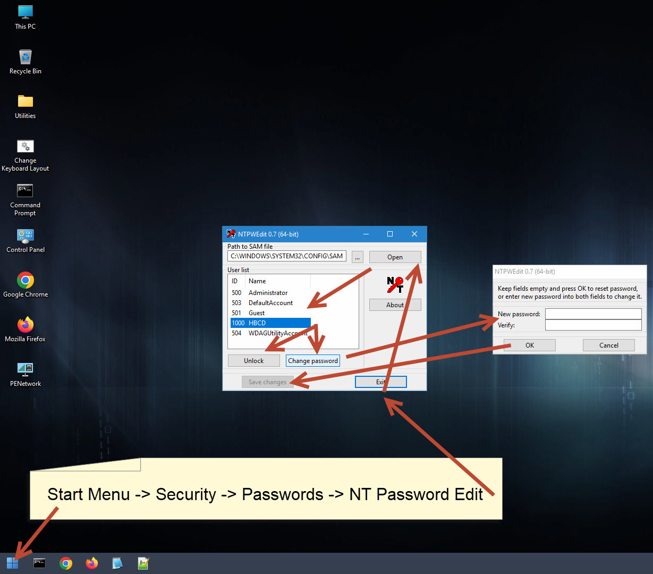Viewport: 653px width, 574px height.
Task: Click the NT key logo in NTPWEdit
Action: click(x=395, y=285)
